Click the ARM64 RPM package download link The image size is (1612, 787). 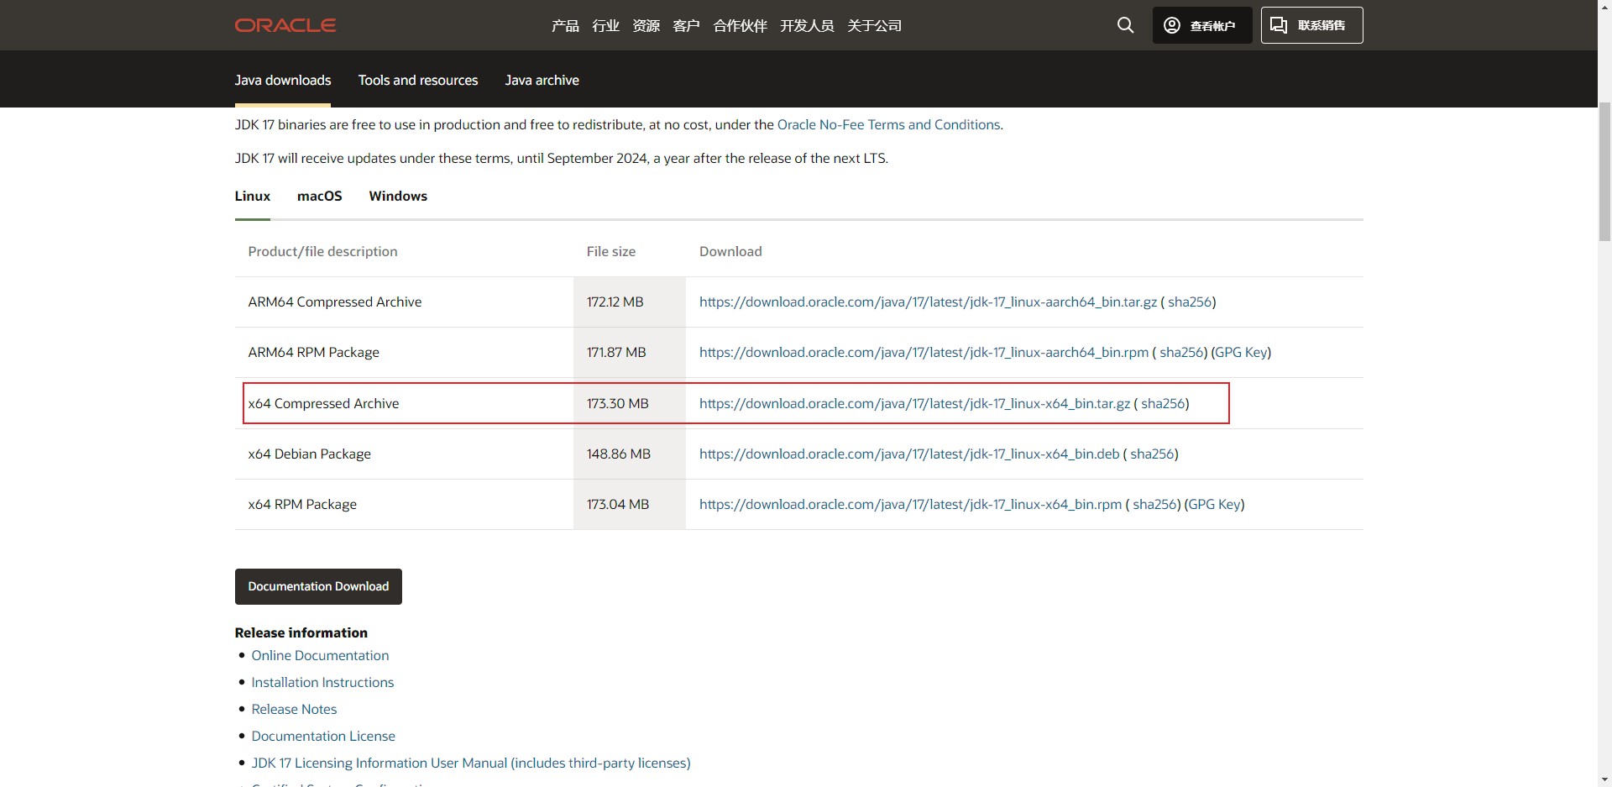924,353
